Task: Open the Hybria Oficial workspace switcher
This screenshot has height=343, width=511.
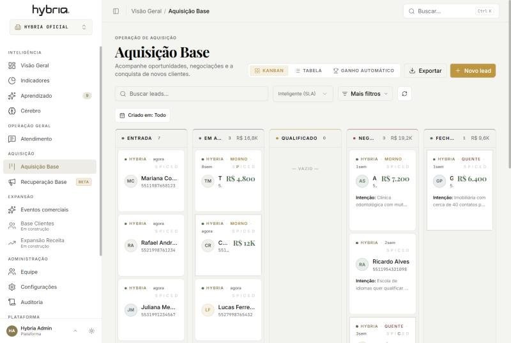Action: coord(51,27)
